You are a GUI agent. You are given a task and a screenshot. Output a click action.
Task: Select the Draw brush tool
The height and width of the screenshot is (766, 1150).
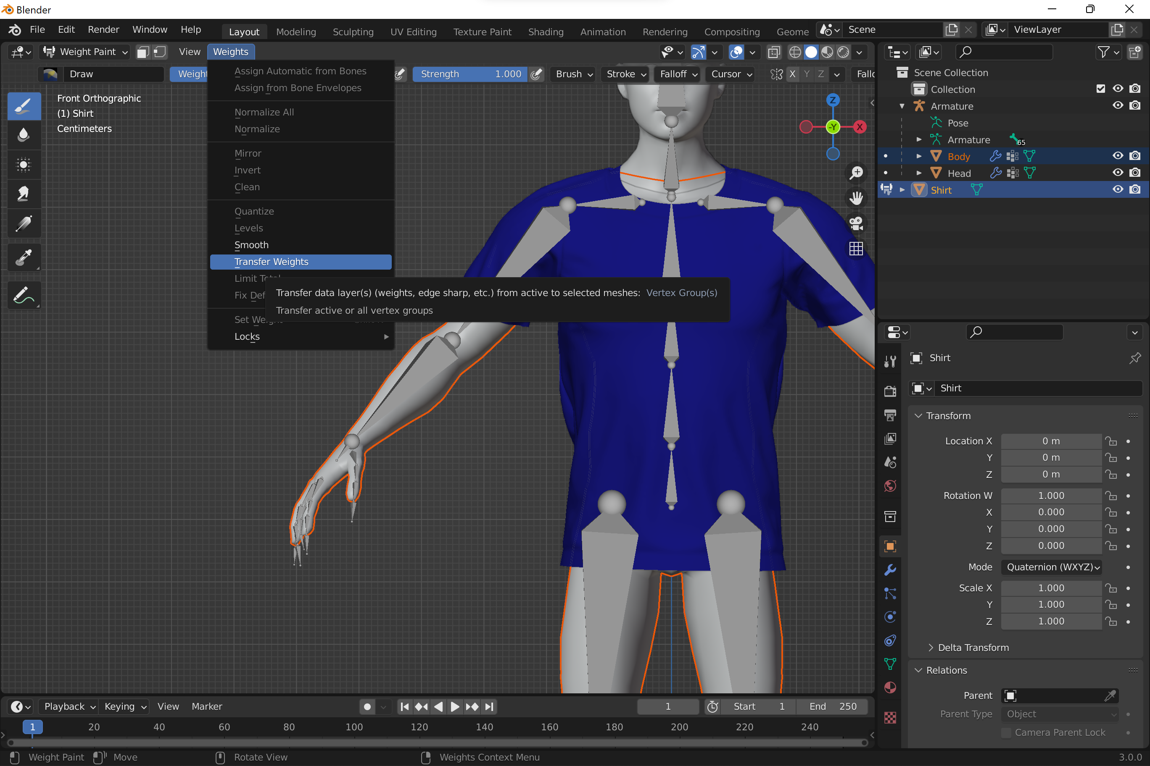24,106
